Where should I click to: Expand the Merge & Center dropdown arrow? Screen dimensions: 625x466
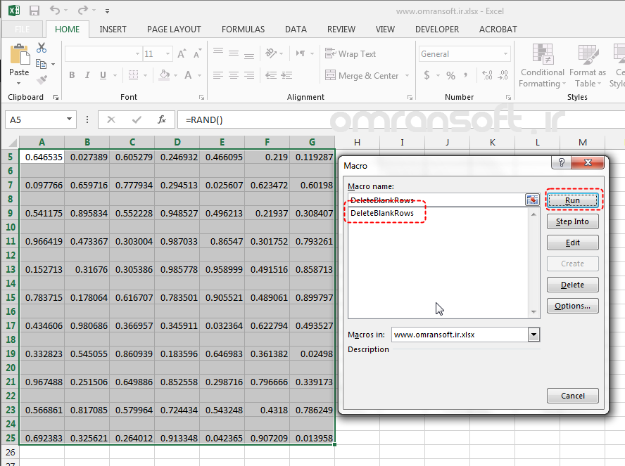[407, 75]
